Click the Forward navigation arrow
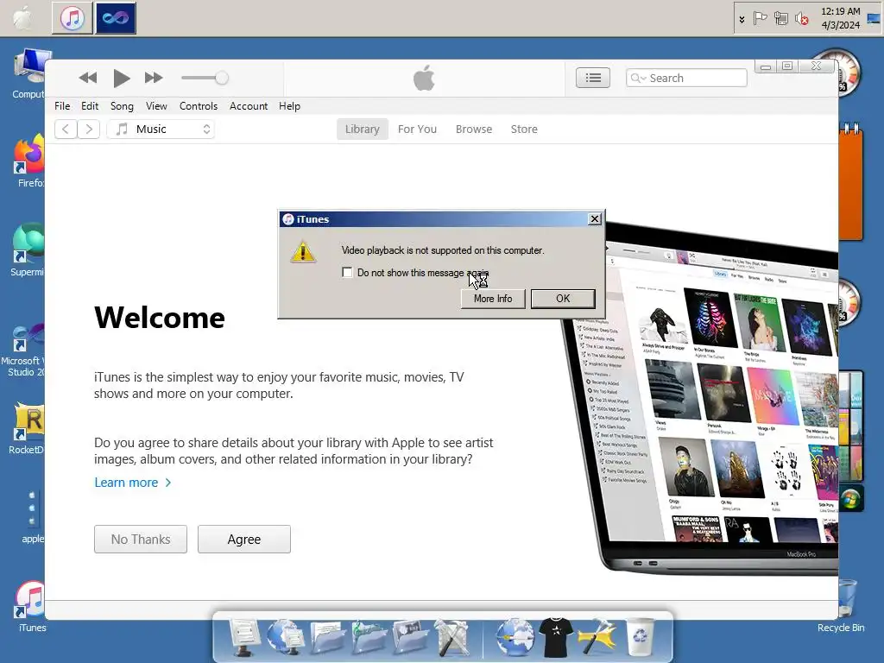Screen dimensions: 884x663 click(x=89, y=129)
